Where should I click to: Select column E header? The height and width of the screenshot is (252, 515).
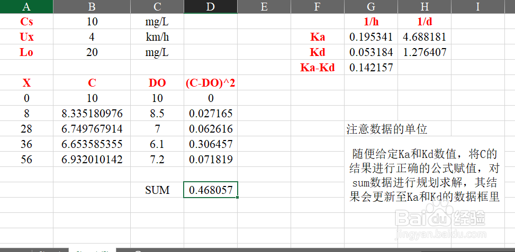(264, 6)
